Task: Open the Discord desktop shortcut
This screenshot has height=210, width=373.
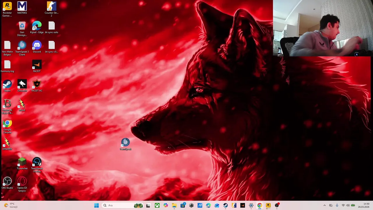Action: (37, 47)
